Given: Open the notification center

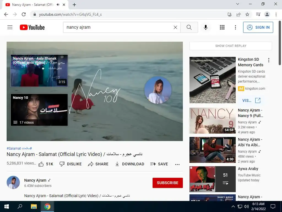Looking at the screenshot, I should click(273, 206).
